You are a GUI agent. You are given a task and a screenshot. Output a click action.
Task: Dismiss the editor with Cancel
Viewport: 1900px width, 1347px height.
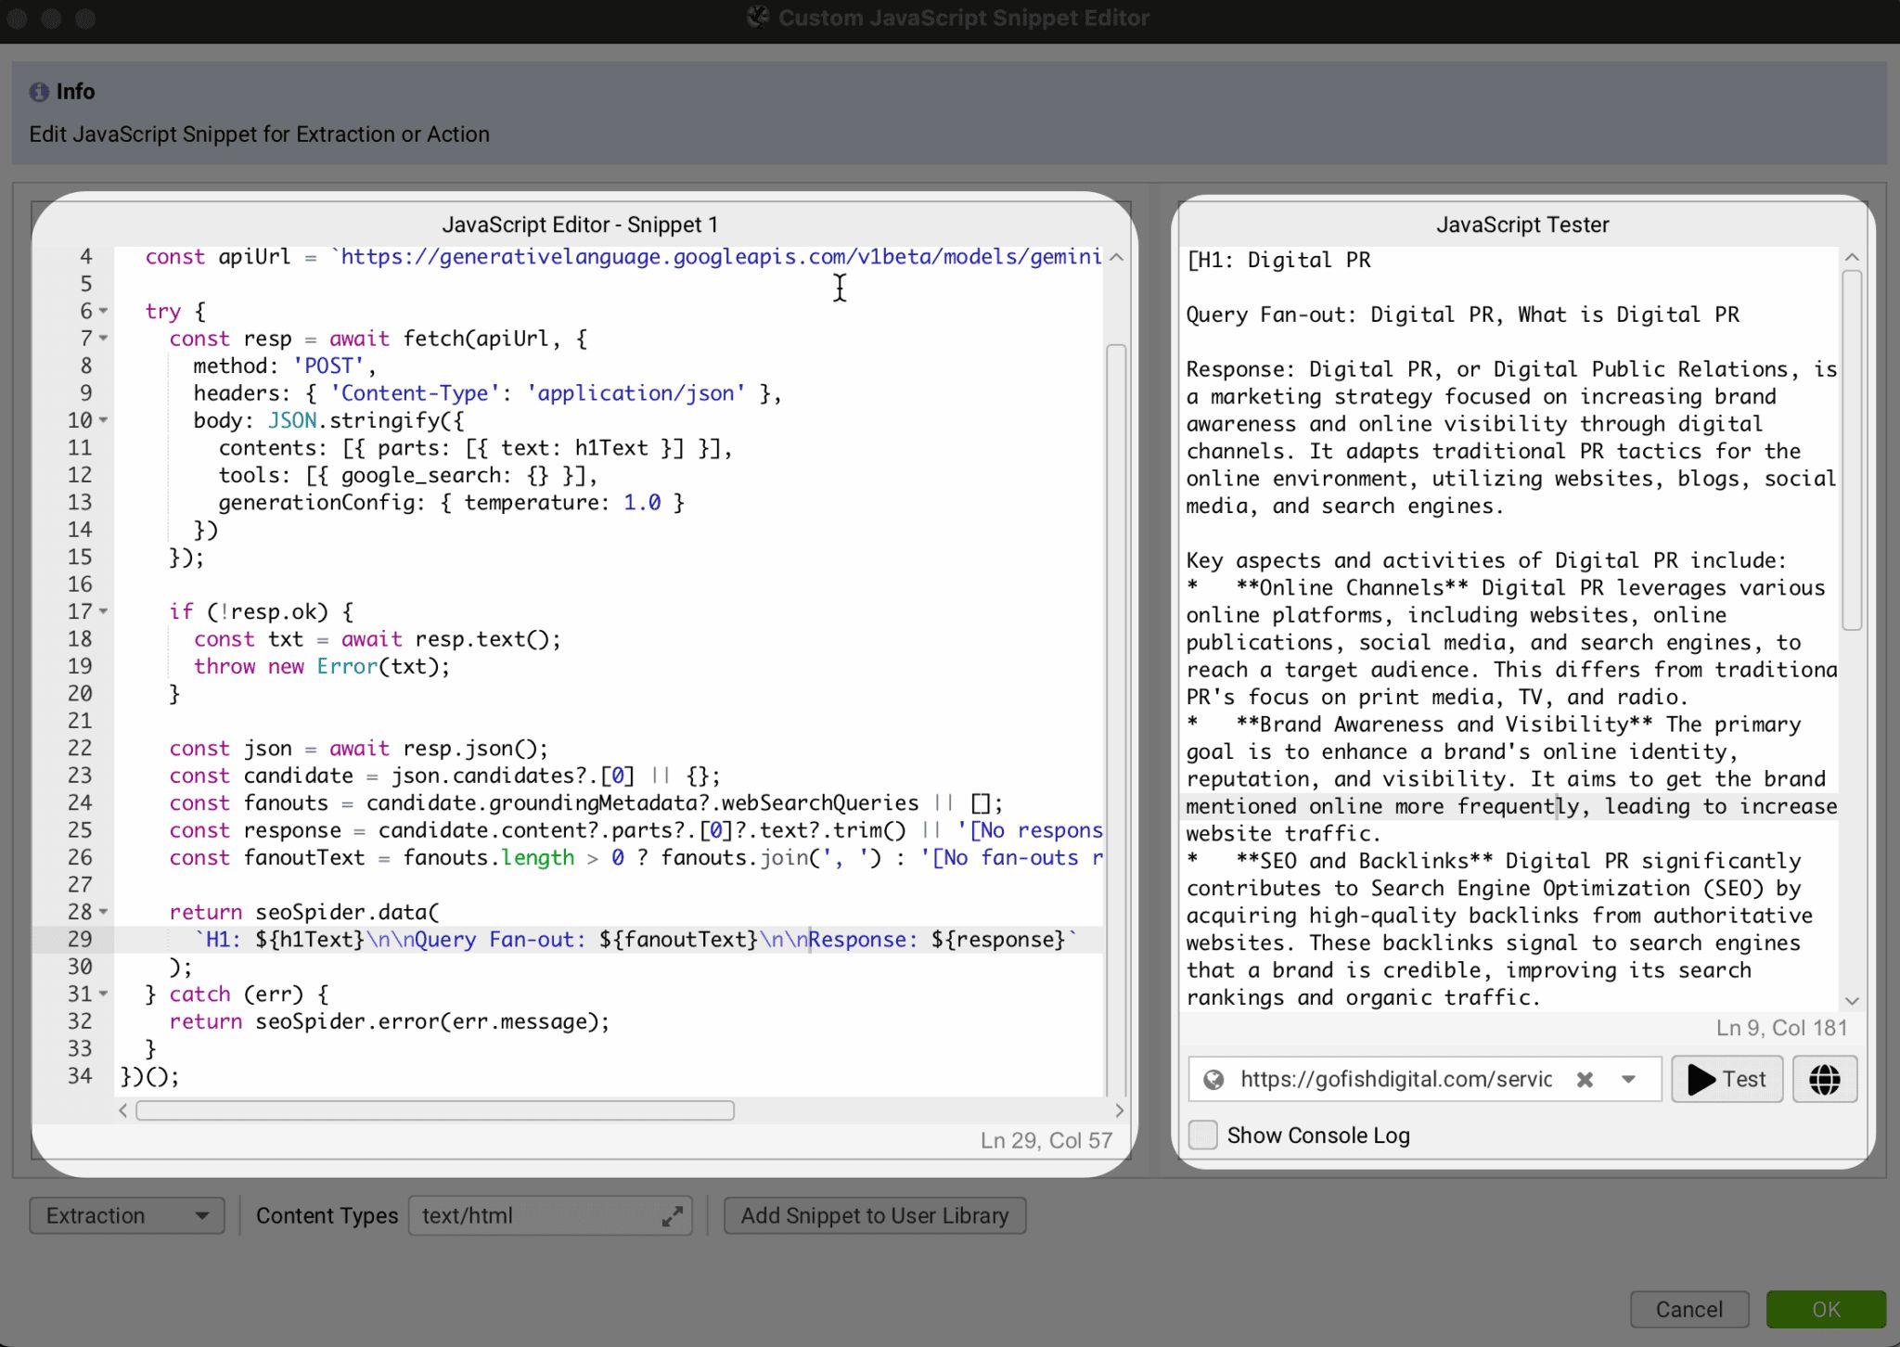tap(1688, 1309)
